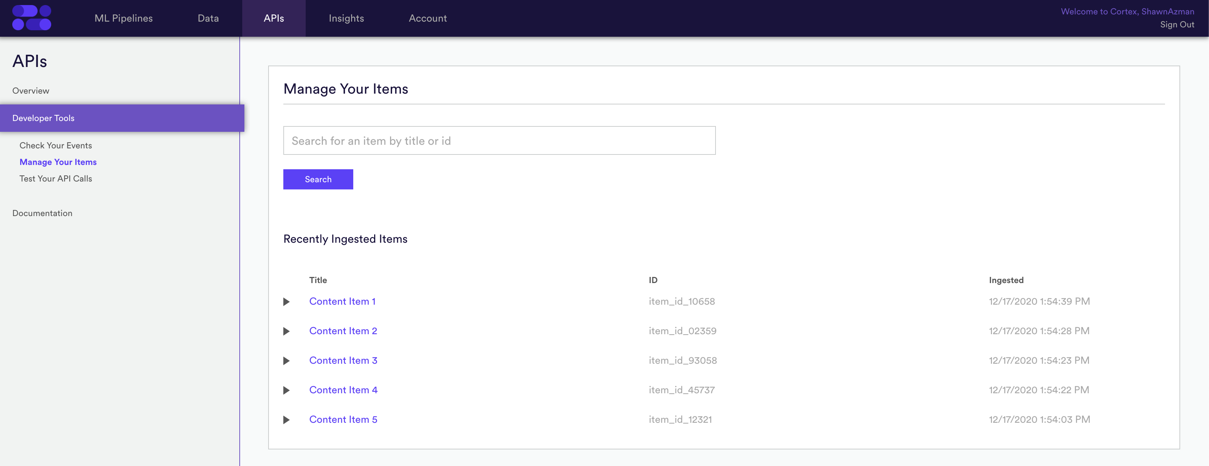Open the Content Item 5 link
Image resolution: width=1209 pixels, height=466 pixels.
point(343,420)
